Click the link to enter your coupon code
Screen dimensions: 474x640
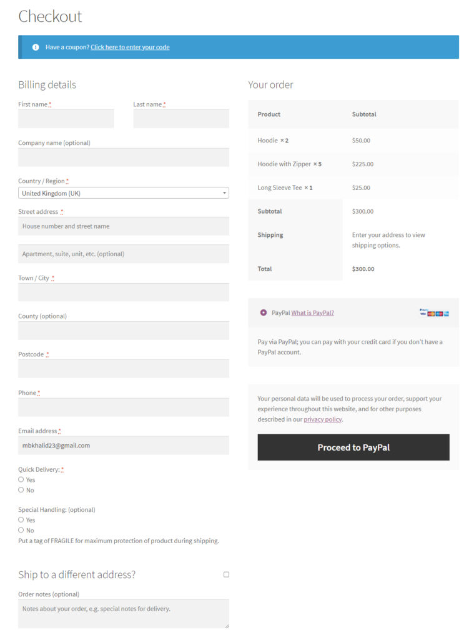point(130,47)
